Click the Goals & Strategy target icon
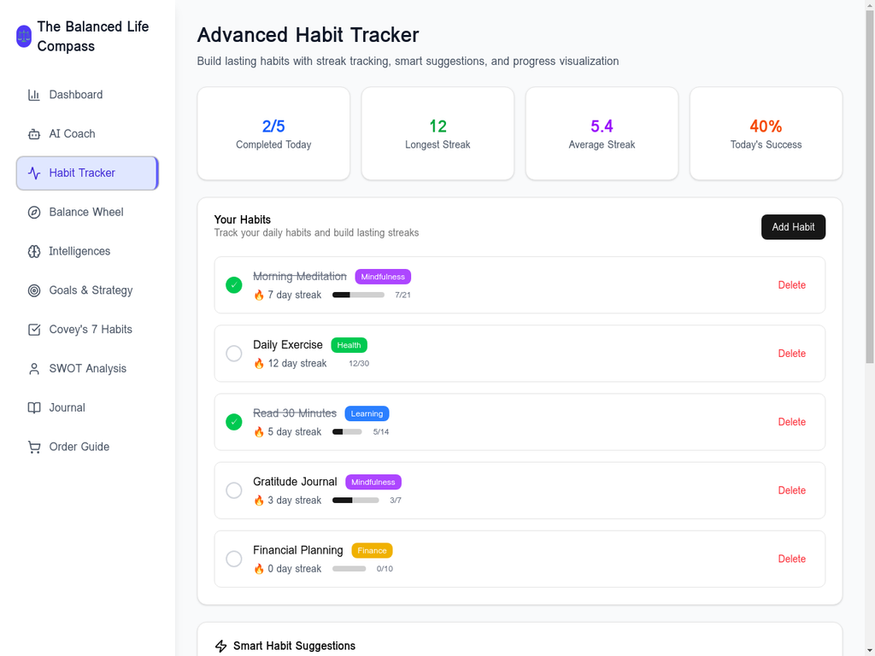This screenshot has width=875, height=656. [x=34, y=290]
